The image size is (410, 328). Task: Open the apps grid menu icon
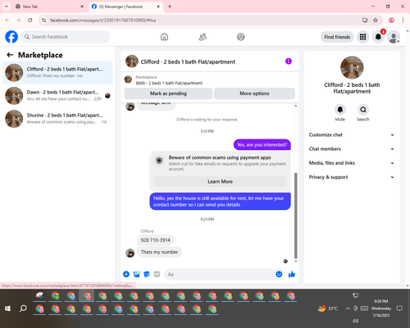[362, 37]
